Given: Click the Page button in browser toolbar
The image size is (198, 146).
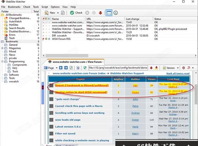Looking at the screenshot, I should 49,68.
